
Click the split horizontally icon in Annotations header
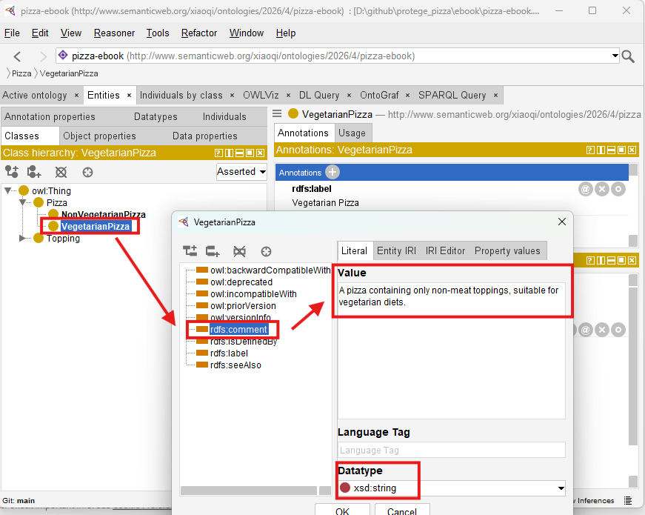click(x=611, y=150)
